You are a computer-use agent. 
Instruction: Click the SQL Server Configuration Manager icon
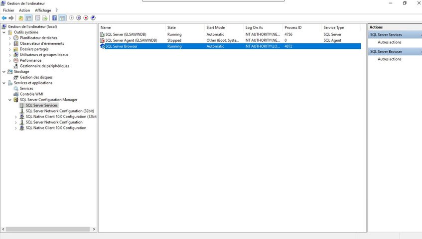tap(16, 100)
